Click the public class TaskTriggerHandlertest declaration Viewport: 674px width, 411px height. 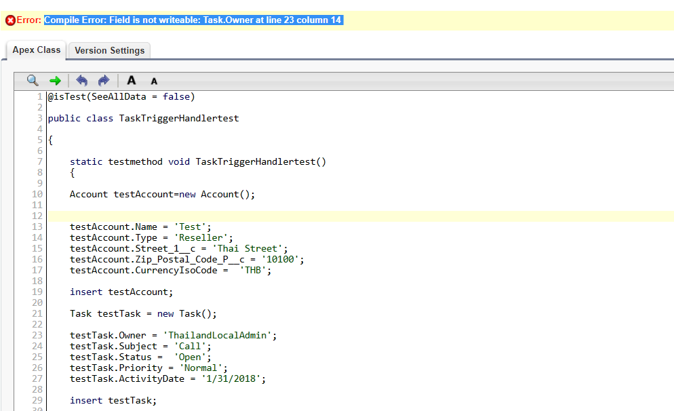pyautogui.click(x=143, y=118)
